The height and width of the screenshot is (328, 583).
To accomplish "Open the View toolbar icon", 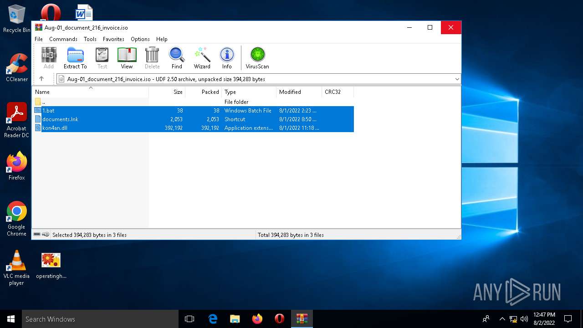I will (x=127, y=58).
